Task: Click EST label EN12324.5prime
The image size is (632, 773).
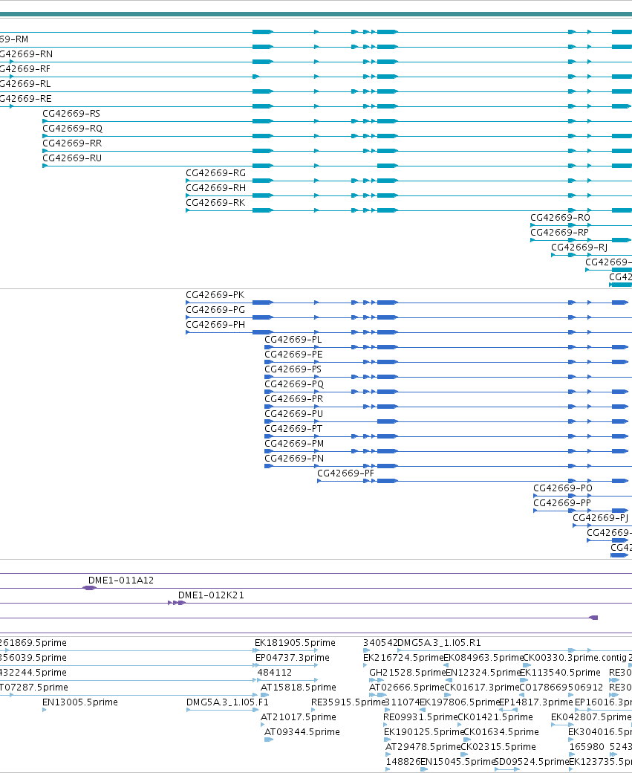Action: [x=483, y=672]
